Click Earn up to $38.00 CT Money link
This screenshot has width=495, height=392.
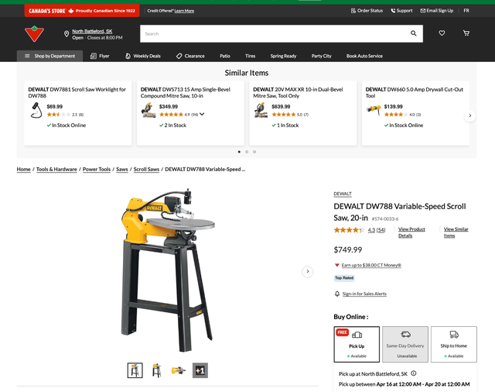371,265
